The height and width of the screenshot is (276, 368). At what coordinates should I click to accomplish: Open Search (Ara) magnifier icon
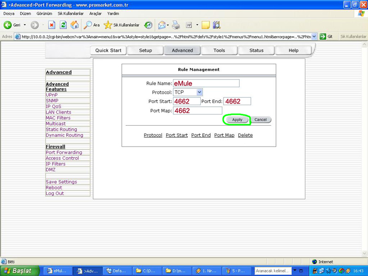click(88, 25)
